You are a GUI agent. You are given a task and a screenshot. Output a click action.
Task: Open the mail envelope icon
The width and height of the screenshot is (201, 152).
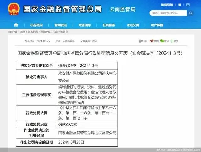(188, 5)
